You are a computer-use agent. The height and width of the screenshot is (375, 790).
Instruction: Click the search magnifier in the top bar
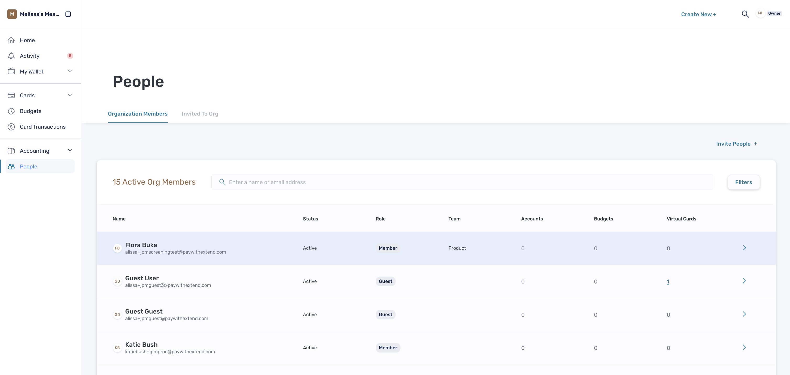coord(745,14)
